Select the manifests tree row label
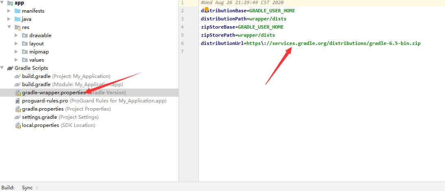 (x=33, y=11)
